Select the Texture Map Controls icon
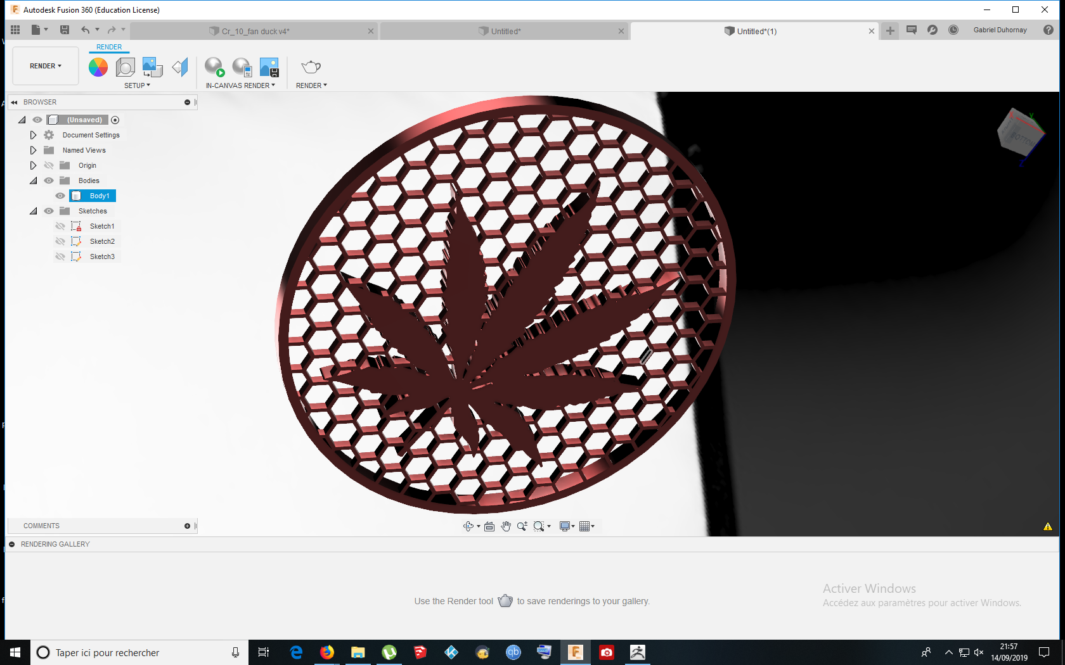The width and height of the screenshot is (1065, 665). (x=152, y=66)
